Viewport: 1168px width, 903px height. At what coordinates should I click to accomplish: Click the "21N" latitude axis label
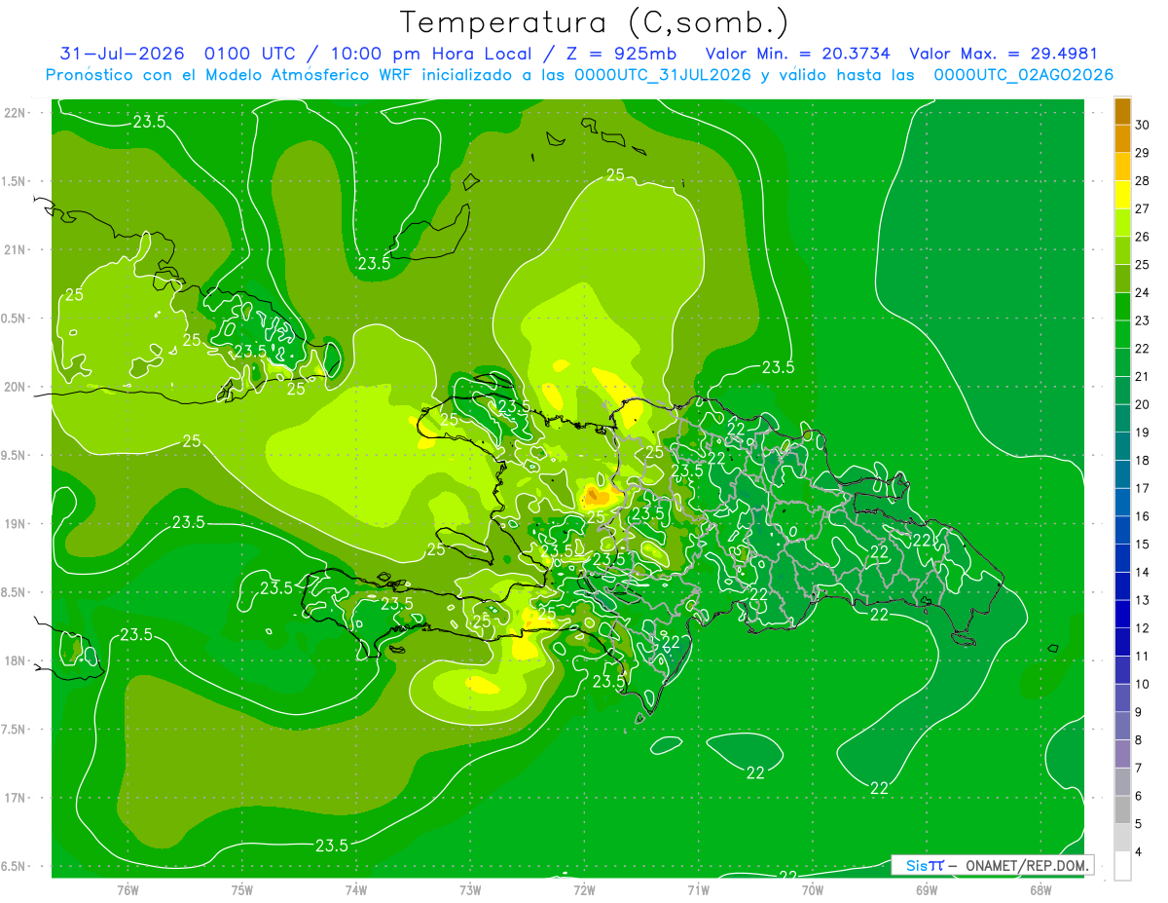(x=17, y=250)
